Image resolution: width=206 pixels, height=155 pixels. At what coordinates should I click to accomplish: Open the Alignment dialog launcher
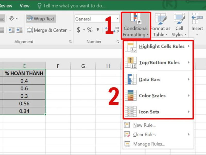[x=70, y=42]
